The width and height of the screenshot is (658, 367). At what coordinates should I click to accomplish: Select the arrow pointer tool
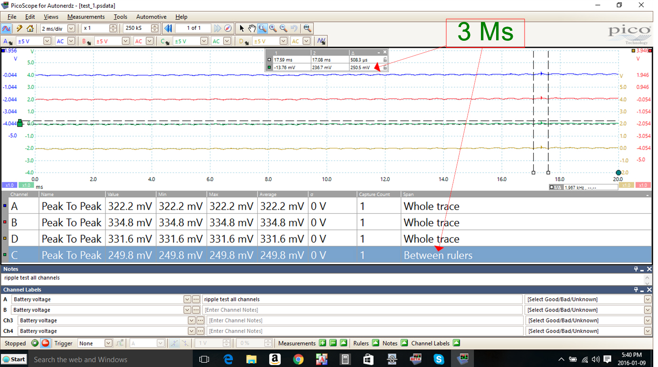point(242,28)
